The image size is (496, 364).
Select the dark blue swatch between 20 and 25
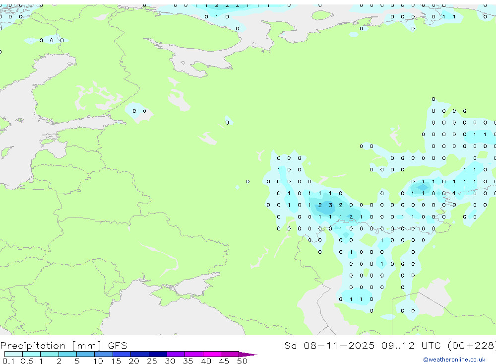139,354
